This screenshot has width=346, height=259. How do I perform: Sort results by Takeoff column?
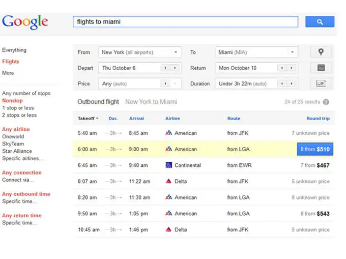88,119
